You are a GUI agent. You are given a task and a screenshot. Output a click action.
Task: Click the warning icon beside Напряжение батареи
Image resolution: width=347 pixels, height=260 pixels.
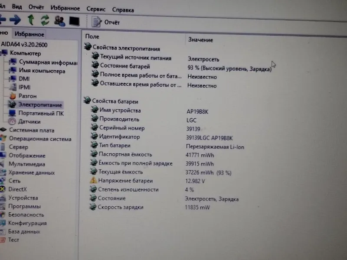tap(93, 180)
